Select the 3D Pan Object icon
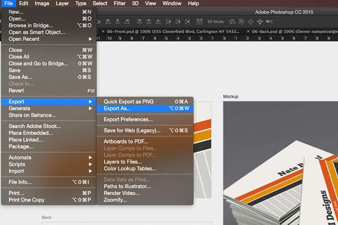 coord(250,21)
